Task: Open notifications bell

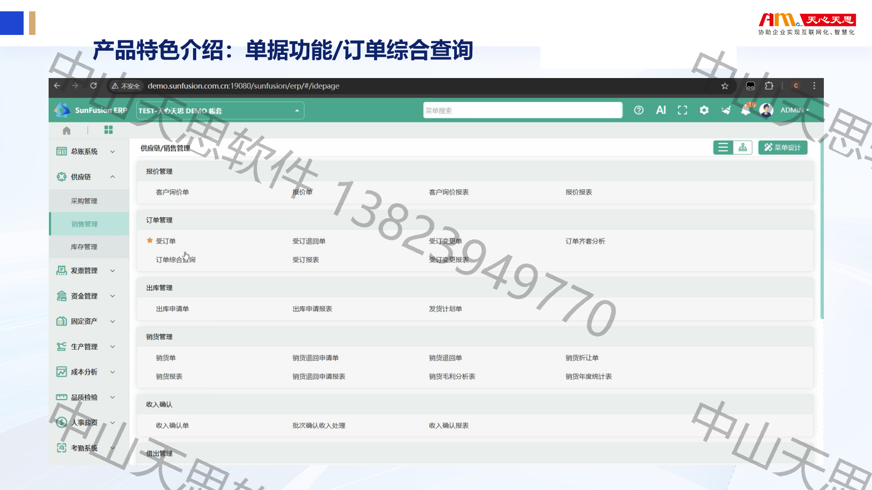Action: (746, 111)
